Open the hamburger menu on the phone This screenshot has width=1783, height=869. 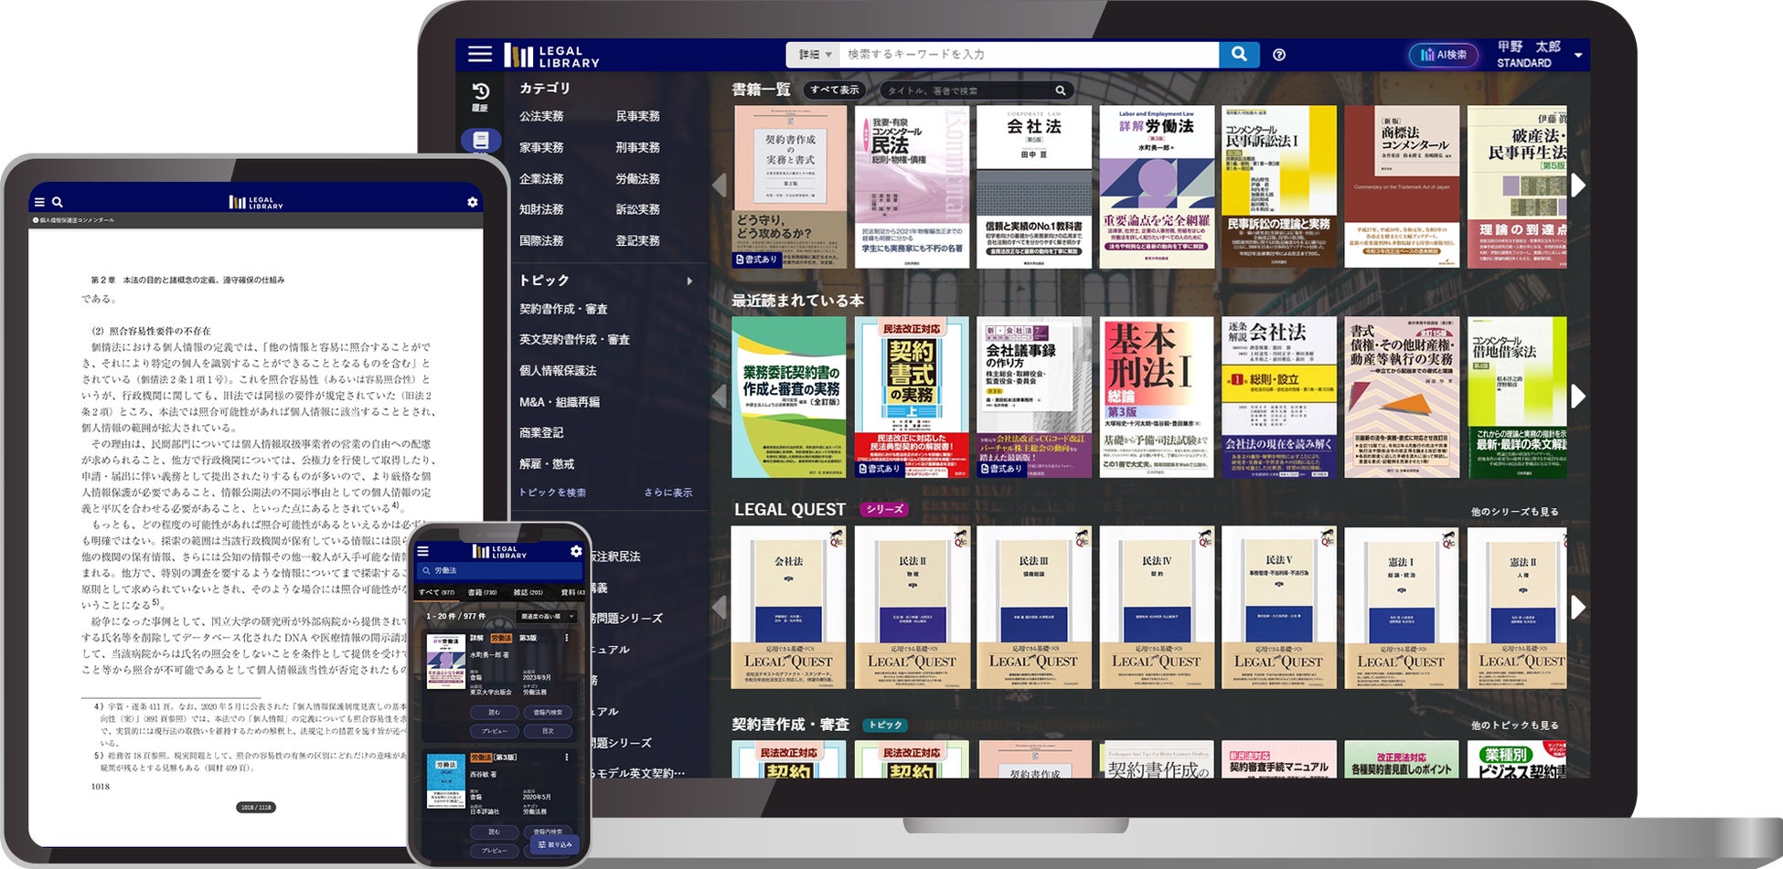[x=422, y=551]
